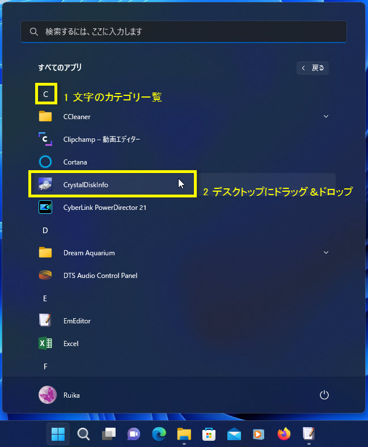368x447 pixels.
Task: Open Microsoft Store from the taskbar
Action: [209, 435]
